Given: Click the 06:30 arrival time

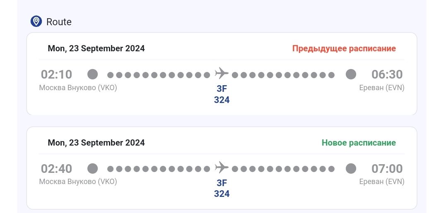Looking at the screenshot, I should [x=387, y=74].
